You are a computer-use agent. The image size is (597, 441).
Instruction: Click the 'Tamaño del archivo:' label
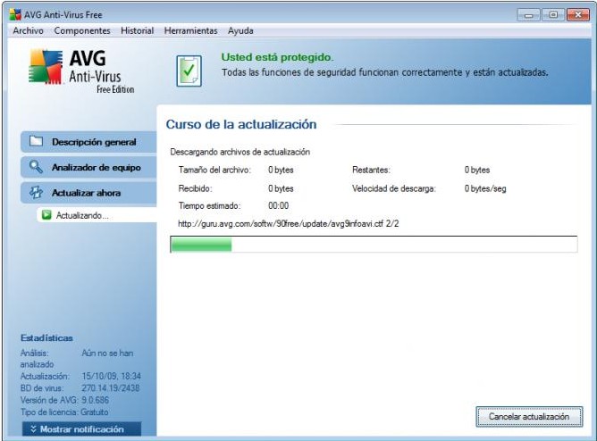click(214, 170)
